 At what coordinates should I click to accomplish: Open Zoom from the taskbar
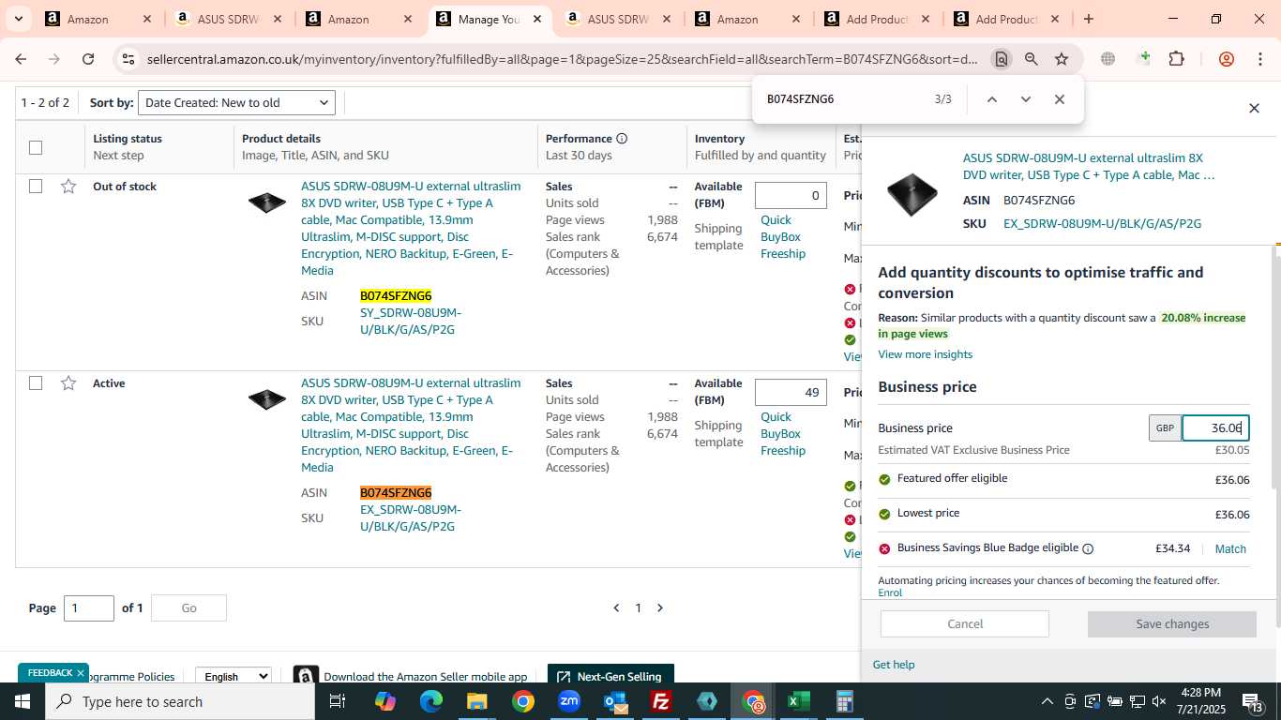click(569, 701)
